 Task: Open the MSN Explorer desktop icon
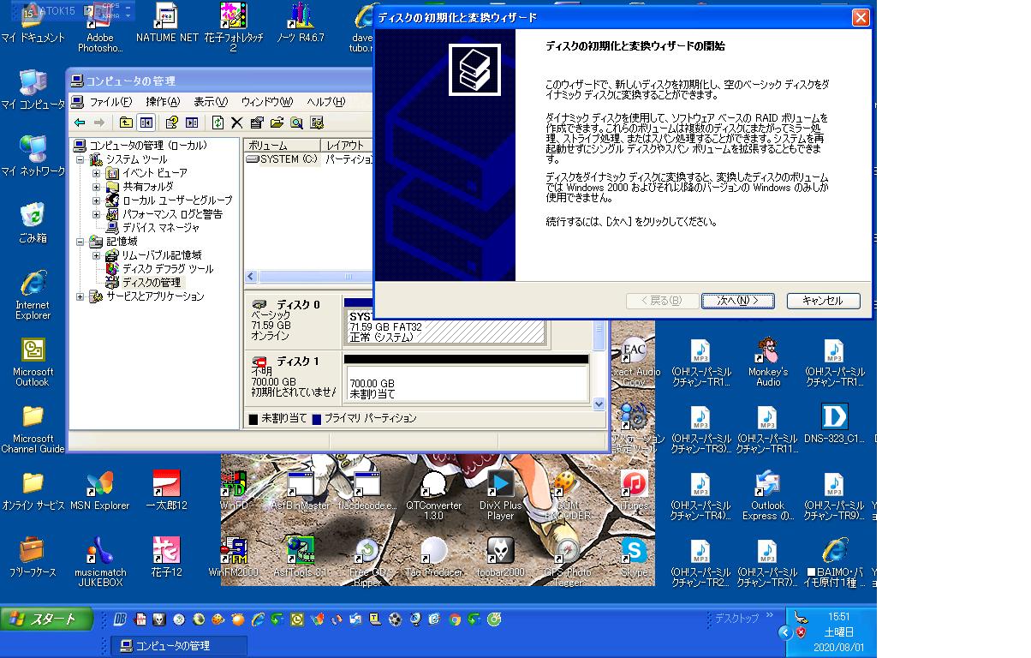[x=98, y=490]
